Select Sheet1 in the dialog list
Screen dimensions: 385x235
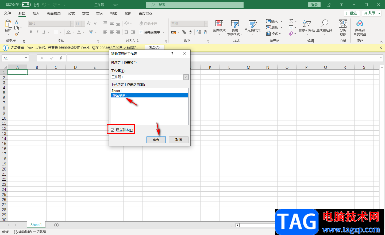click(x=150, y=91)
